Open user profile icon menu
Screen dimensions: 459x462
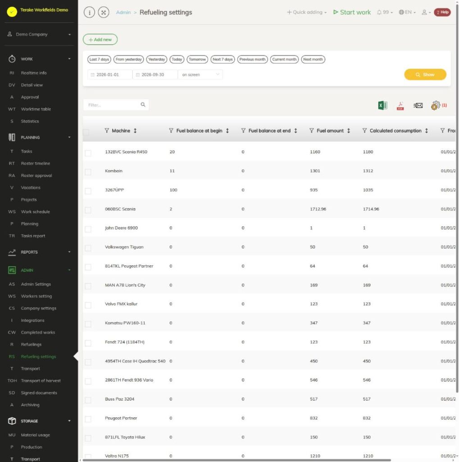[x=426, y=12]
